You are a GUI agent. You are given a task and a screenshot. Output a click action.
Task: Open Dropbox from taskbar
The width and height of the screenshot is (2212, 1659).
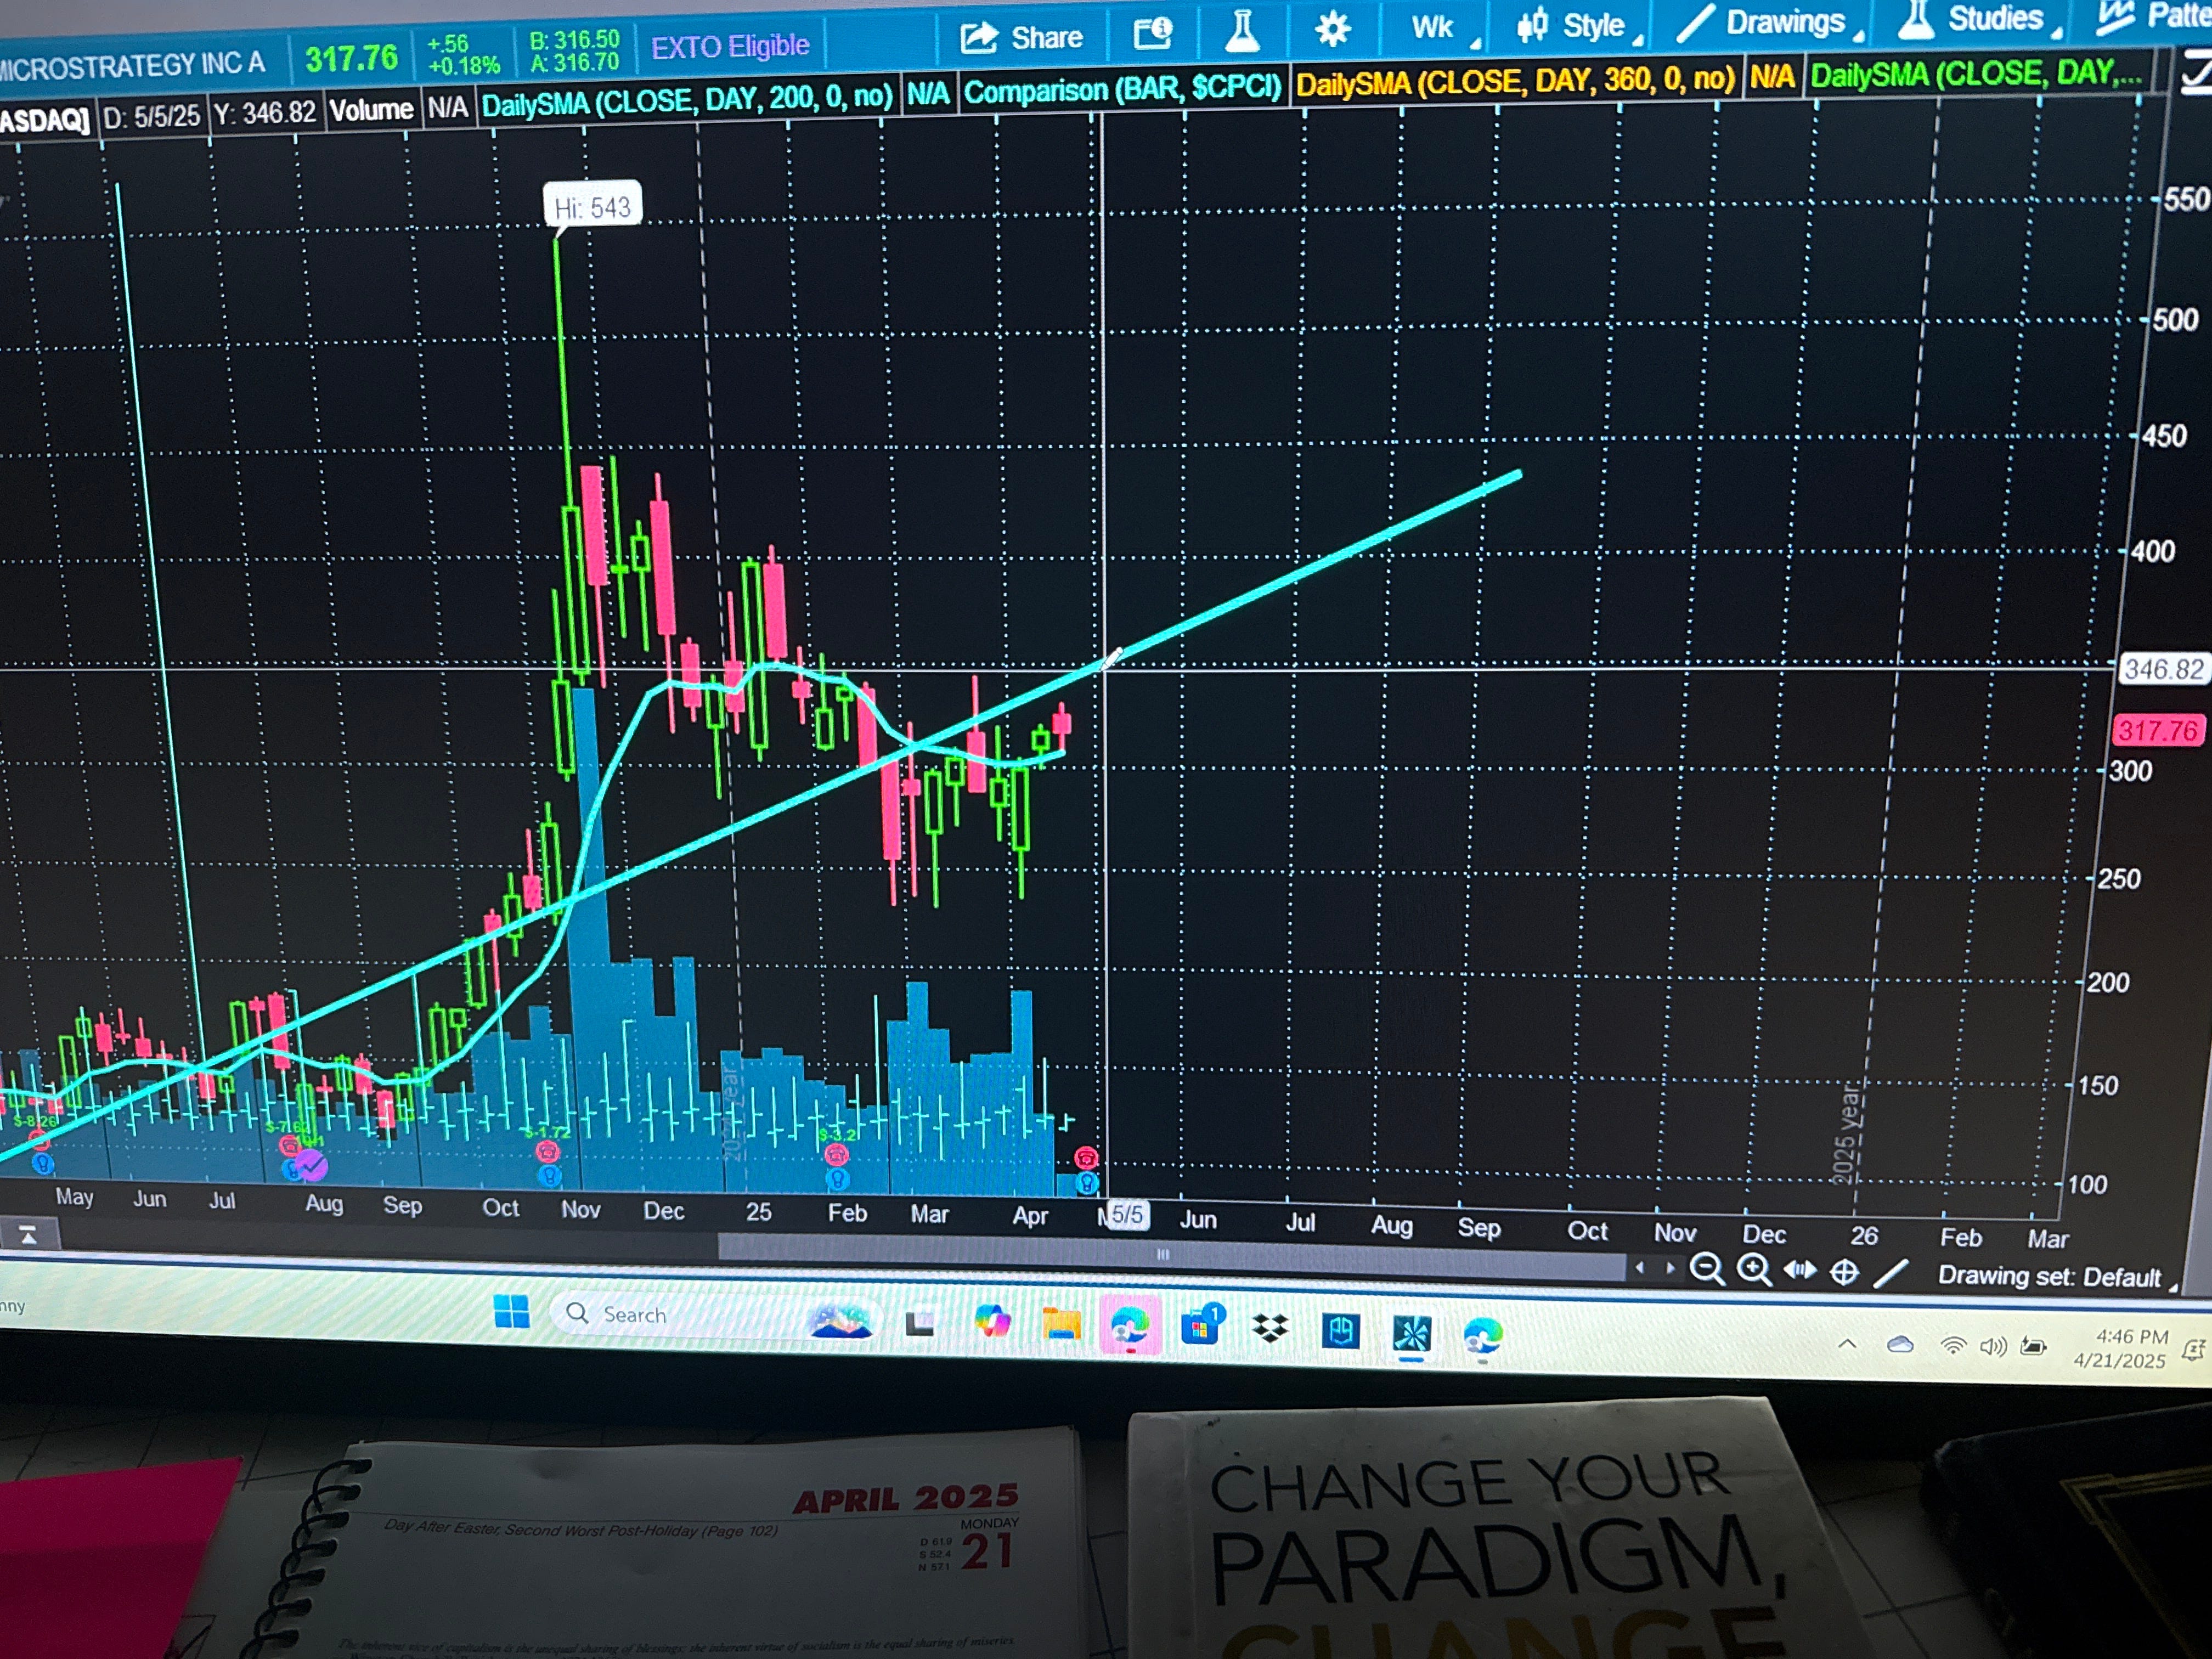[x=1270, y=1328]
